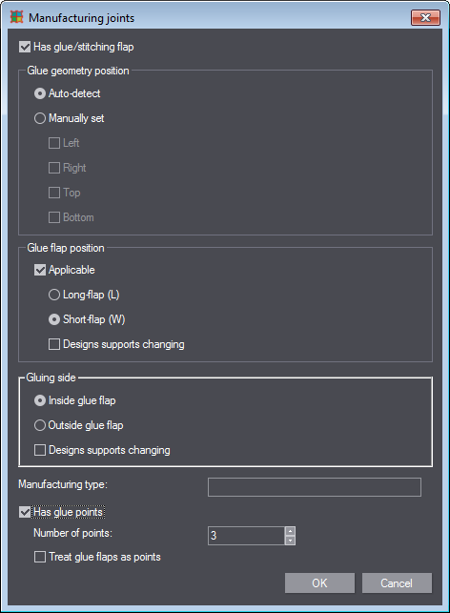
Task: Click the Manufacturing joints app icon
Action: point(17,17)
